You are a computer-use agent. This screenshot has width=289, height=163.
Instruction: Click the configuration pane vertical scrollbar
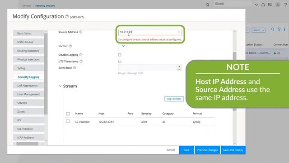[x=234, y=81]
